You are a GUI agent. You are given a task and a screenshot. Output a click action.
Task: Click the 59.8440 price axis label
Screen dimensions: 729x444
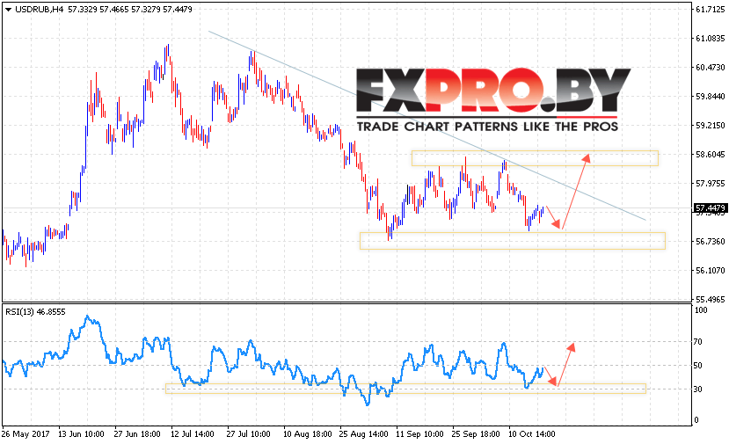(710, 96)
